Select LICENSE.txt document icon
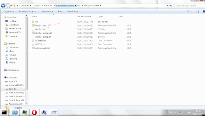This screenshot has width=205, height=116. point(33,40)
